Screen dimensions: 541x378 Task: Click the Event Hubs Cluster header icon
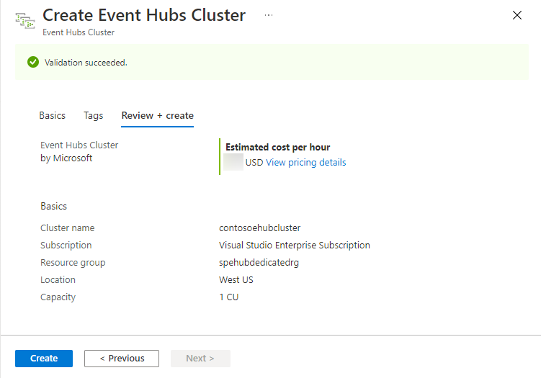coord(25,21)
